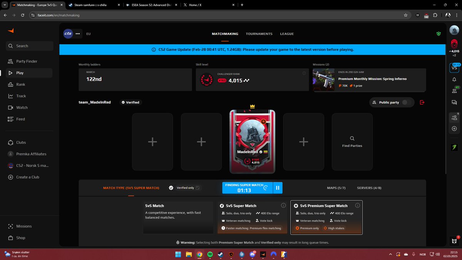The image size is (462, 260).
Task: Click the Finding Super Match timer button
Action: point(247,188)
